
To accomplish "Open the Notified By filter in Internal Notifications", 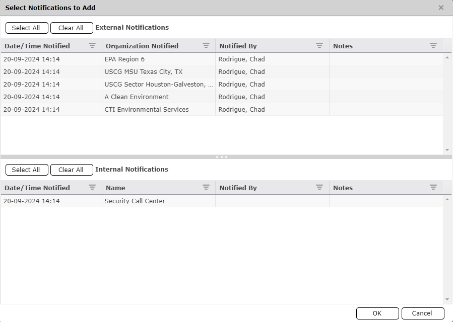I will pyautogui.click(x=319, y=187).
